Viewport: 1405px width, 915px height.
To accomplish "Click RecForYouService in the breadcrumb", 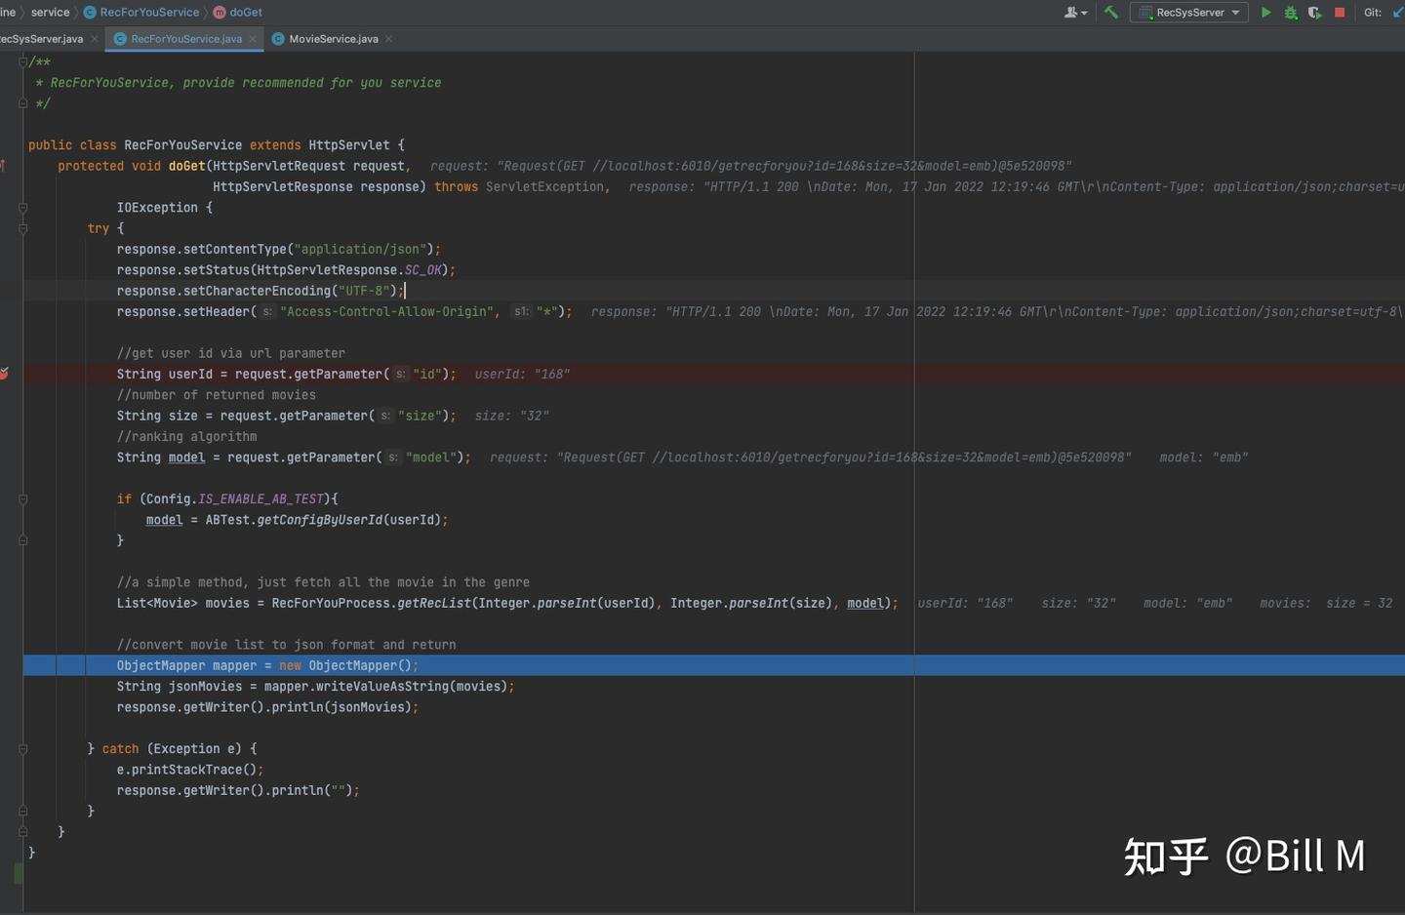I will pyautogui.click(x=149, y=13).
